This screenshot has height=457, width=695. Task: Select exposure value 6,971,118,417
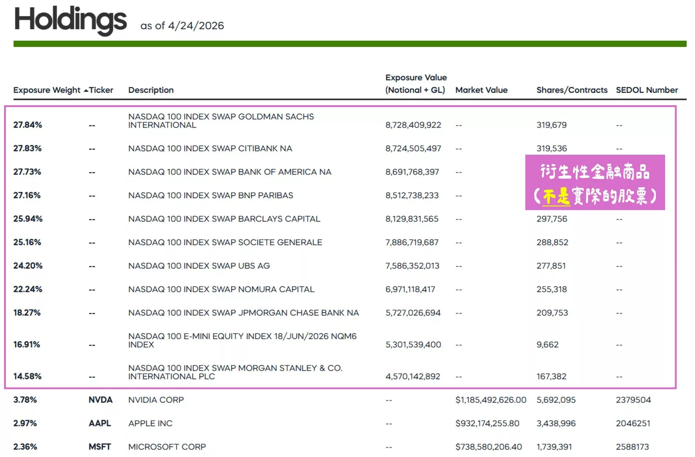tap(410, 289)
